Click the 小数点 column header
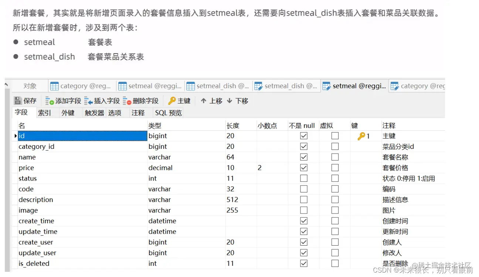This screenshot has height=277, width=479. click(272, 126)
